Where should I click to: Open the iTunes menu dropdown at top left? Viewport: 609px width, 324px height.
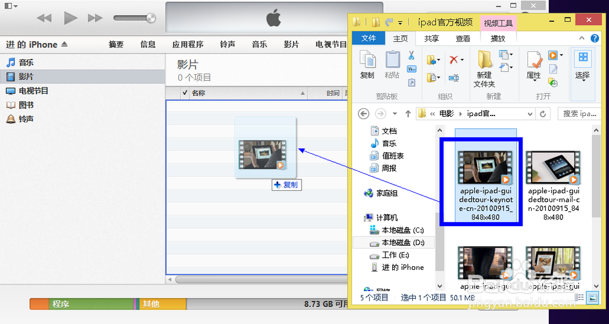click(x=11, y=6)
